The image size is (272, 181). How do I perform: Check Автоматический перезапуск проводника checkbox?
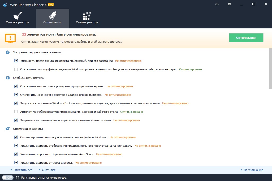(x=16, y=112)
